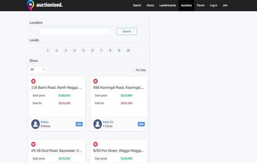Select level 10 filter
257x163 pixels.
click(128, 51)
